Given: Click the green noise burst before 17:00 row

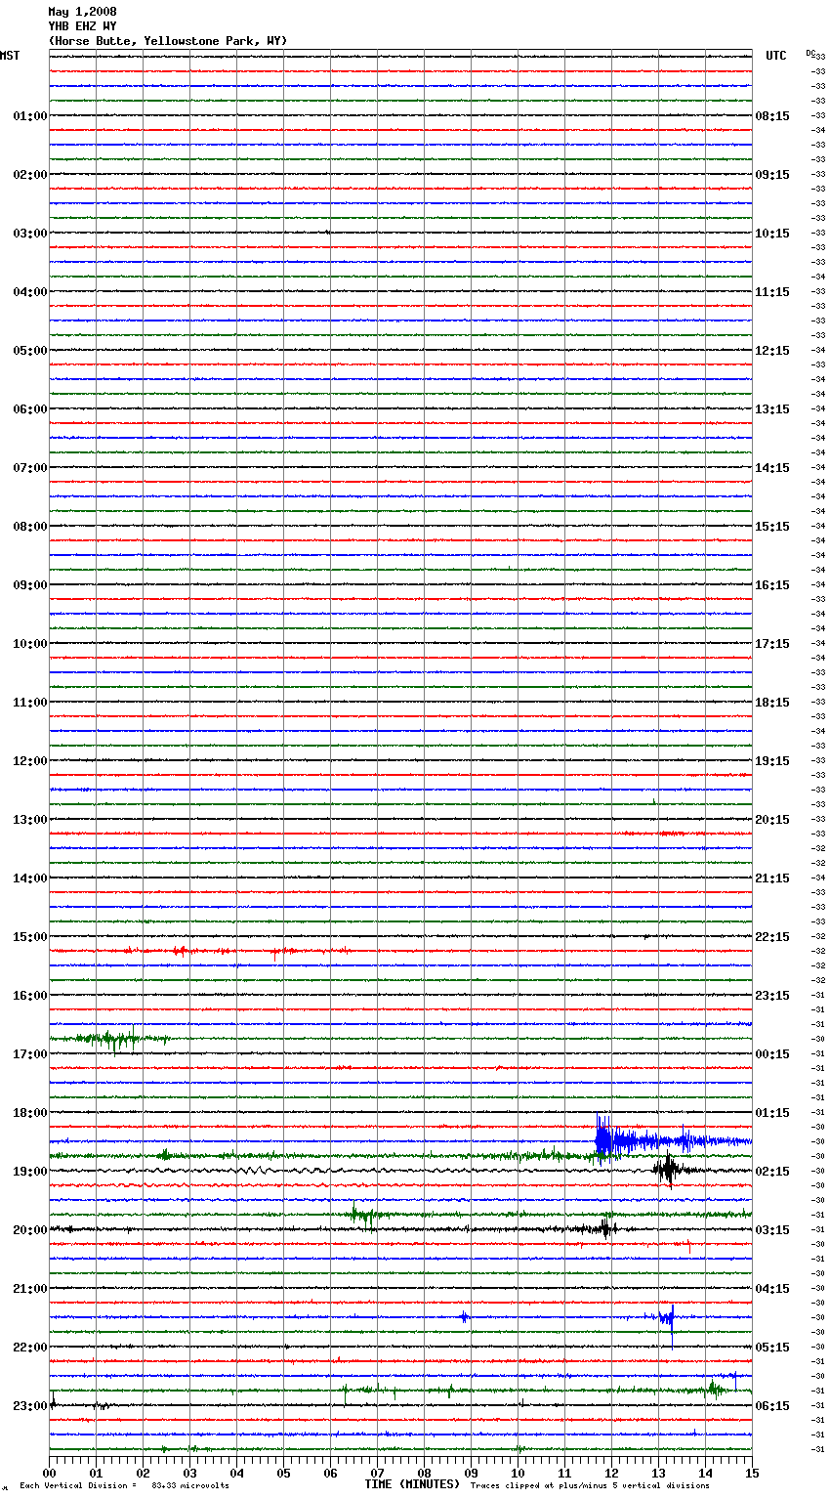Looking at the screenshot, I should coord(109,1040).
